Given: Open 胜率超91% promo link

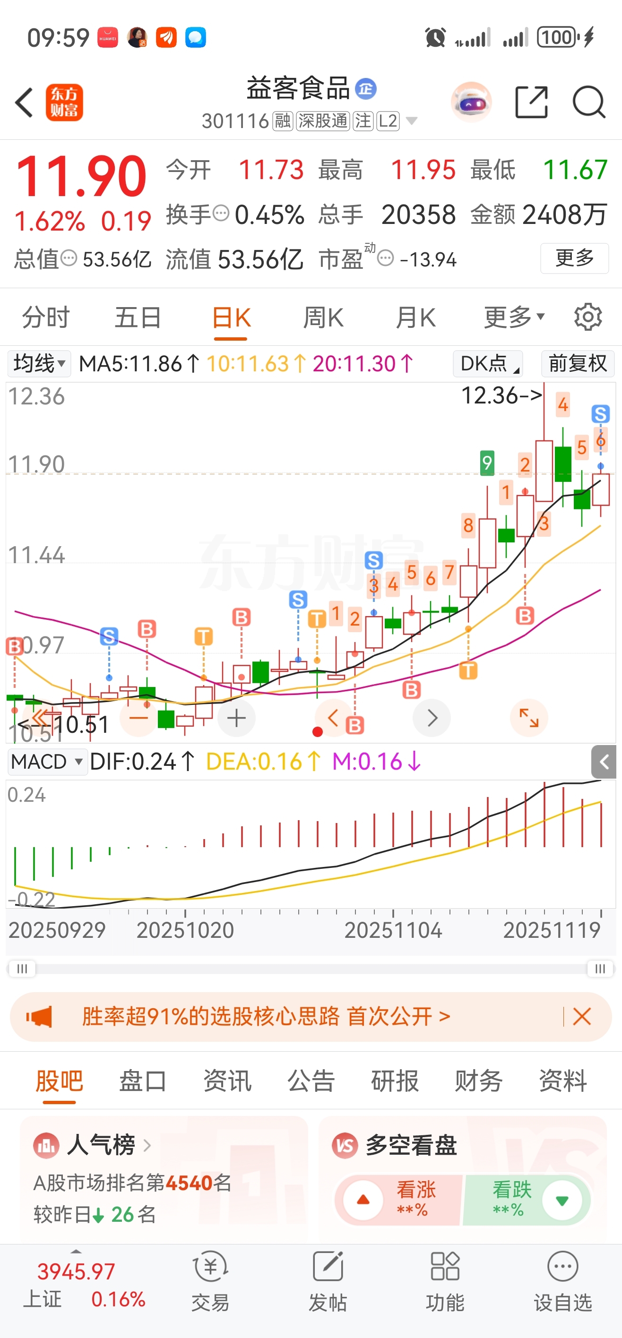Looking at the screenshot, I should coord(266,1016).
